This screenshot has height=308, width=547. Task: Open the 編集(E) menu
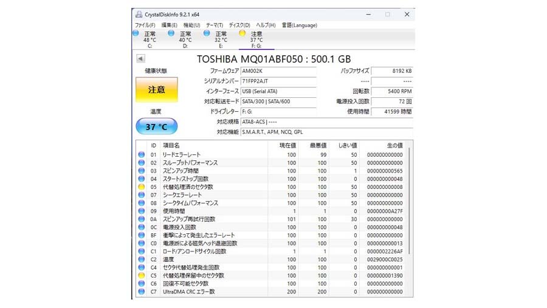tap(169, 25)
